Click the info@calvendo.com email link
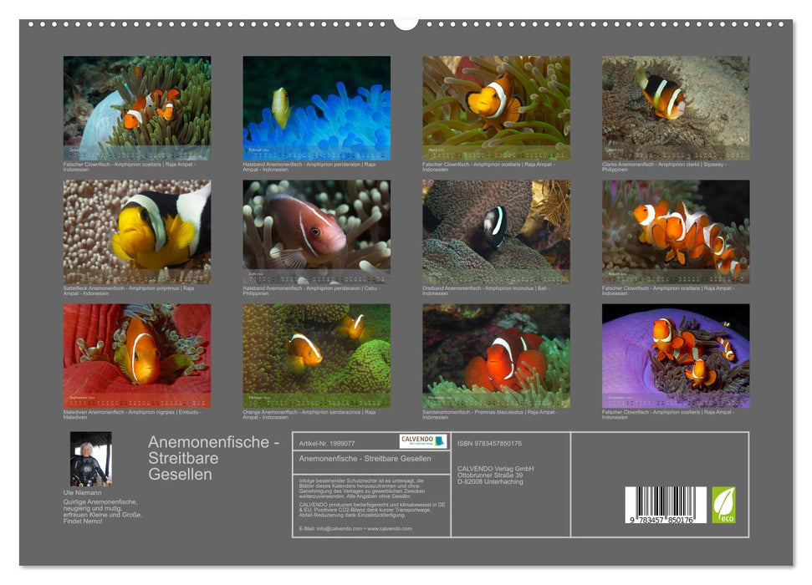 (x=340, y=528)
